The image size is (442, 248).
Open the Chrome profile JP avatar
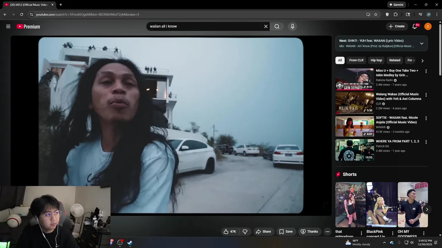coord(429,14)
